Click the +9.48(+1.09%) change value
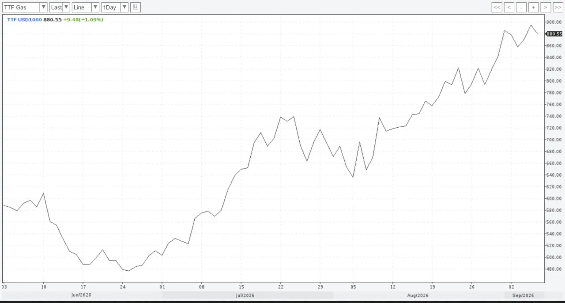Screen dimensions: 565x303 [x=83, y=19]
